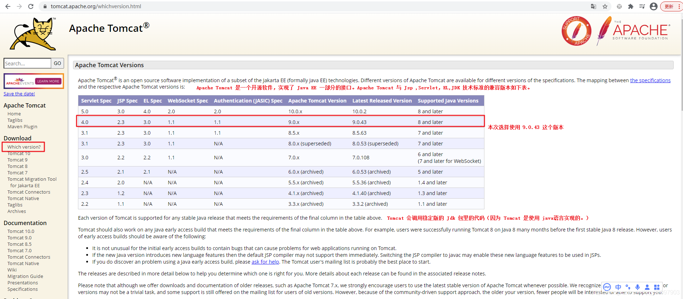Open Tomcat Connectors under Download
This screenshot has width=683, height=299.
pyautogui.click(x=29, y=192)
